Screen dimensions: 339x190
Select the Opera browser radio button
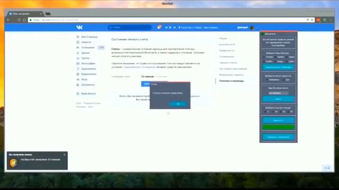pyautogui.click(x=287, y=57)
